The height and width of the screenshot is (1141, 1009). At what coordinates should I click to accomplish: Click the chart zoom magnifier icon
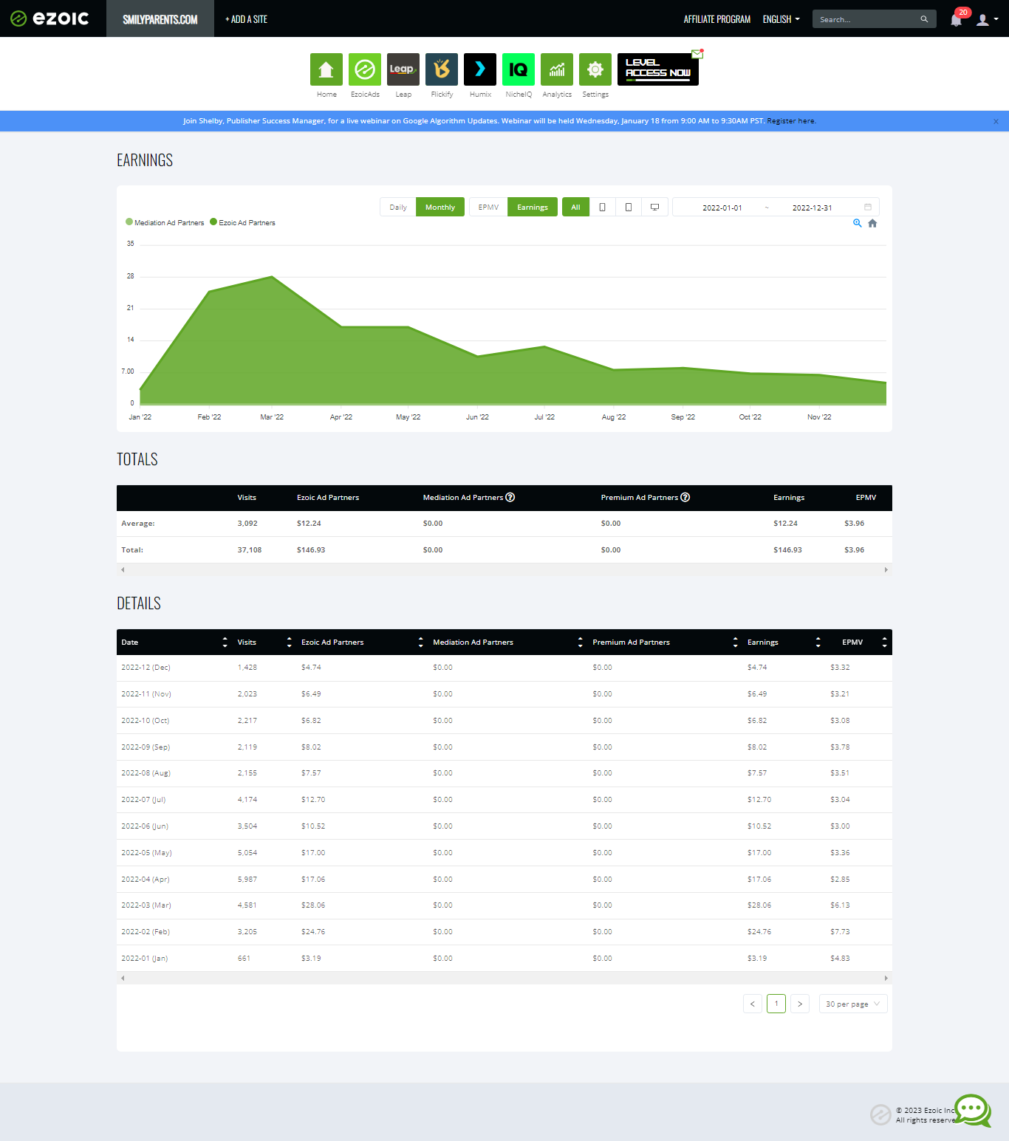858,223
